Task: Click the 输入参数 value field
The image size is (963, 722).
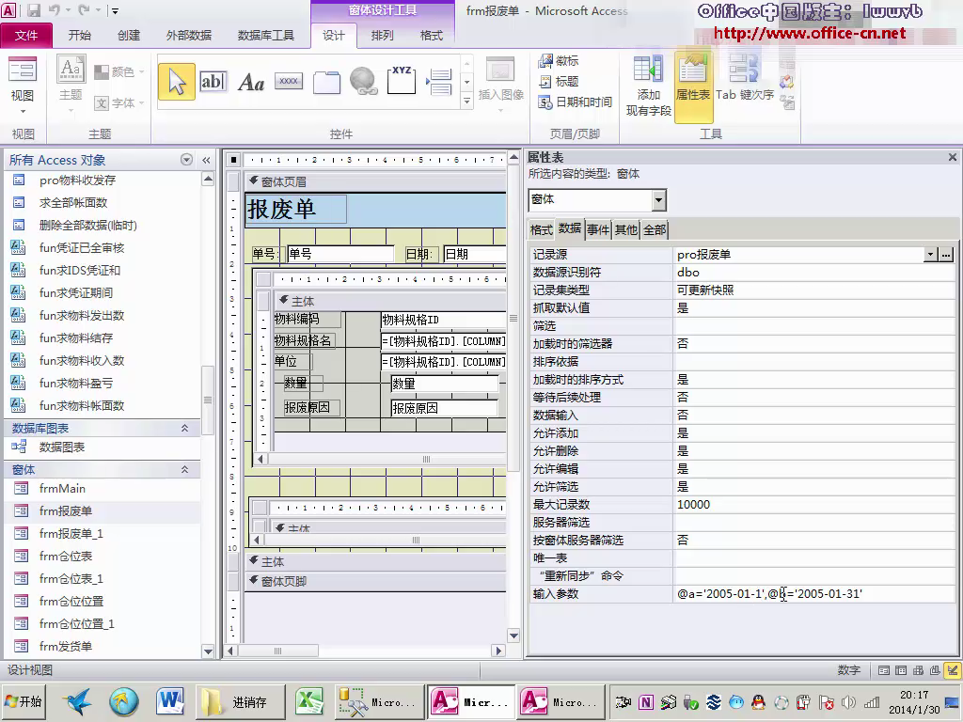Action: coord(813,594)
